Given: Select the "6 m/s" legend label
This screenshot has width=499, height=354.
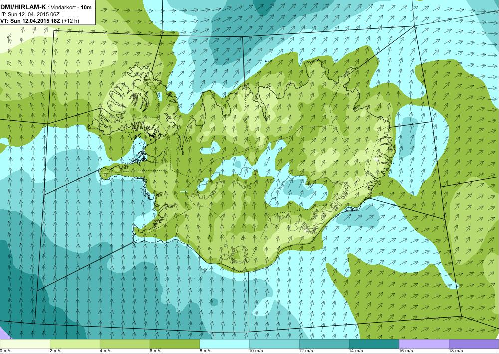Looking at the screenshot, I should [156, 351].
